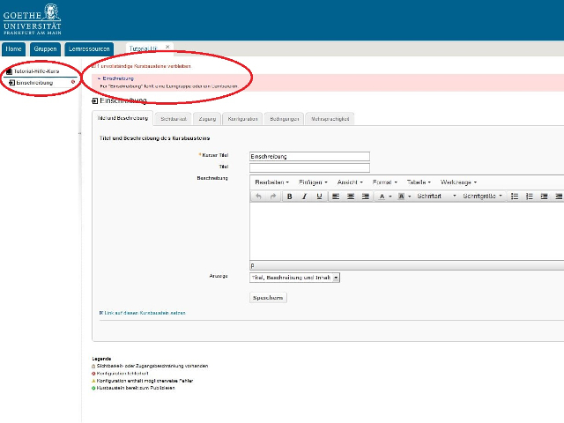Center align text in description editor
Image resolution: width=564 pixels, height=423 pixels.
tap(351, 197)
